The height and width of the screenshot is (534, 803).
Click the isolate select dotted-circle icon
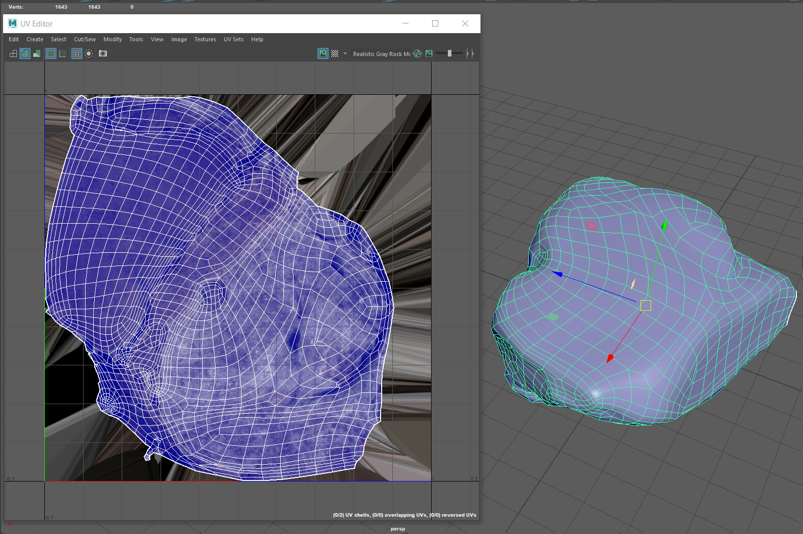pos(89,54)
